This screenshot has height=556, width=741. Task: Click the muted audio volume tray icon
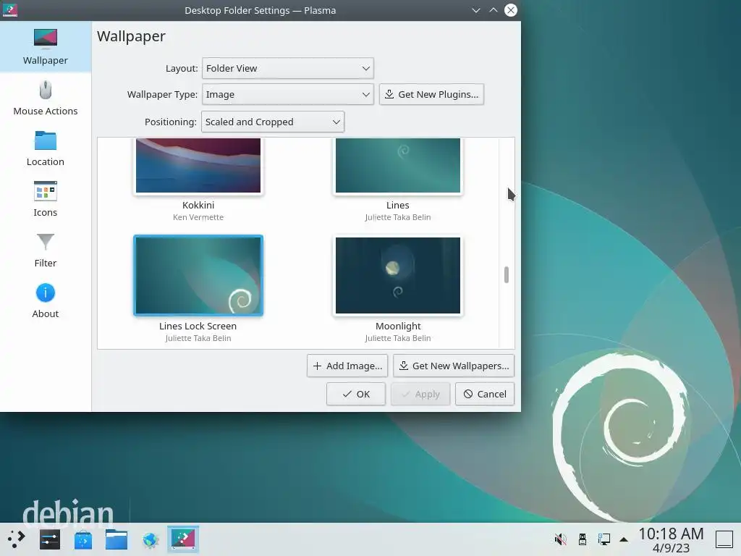(561, 539)
